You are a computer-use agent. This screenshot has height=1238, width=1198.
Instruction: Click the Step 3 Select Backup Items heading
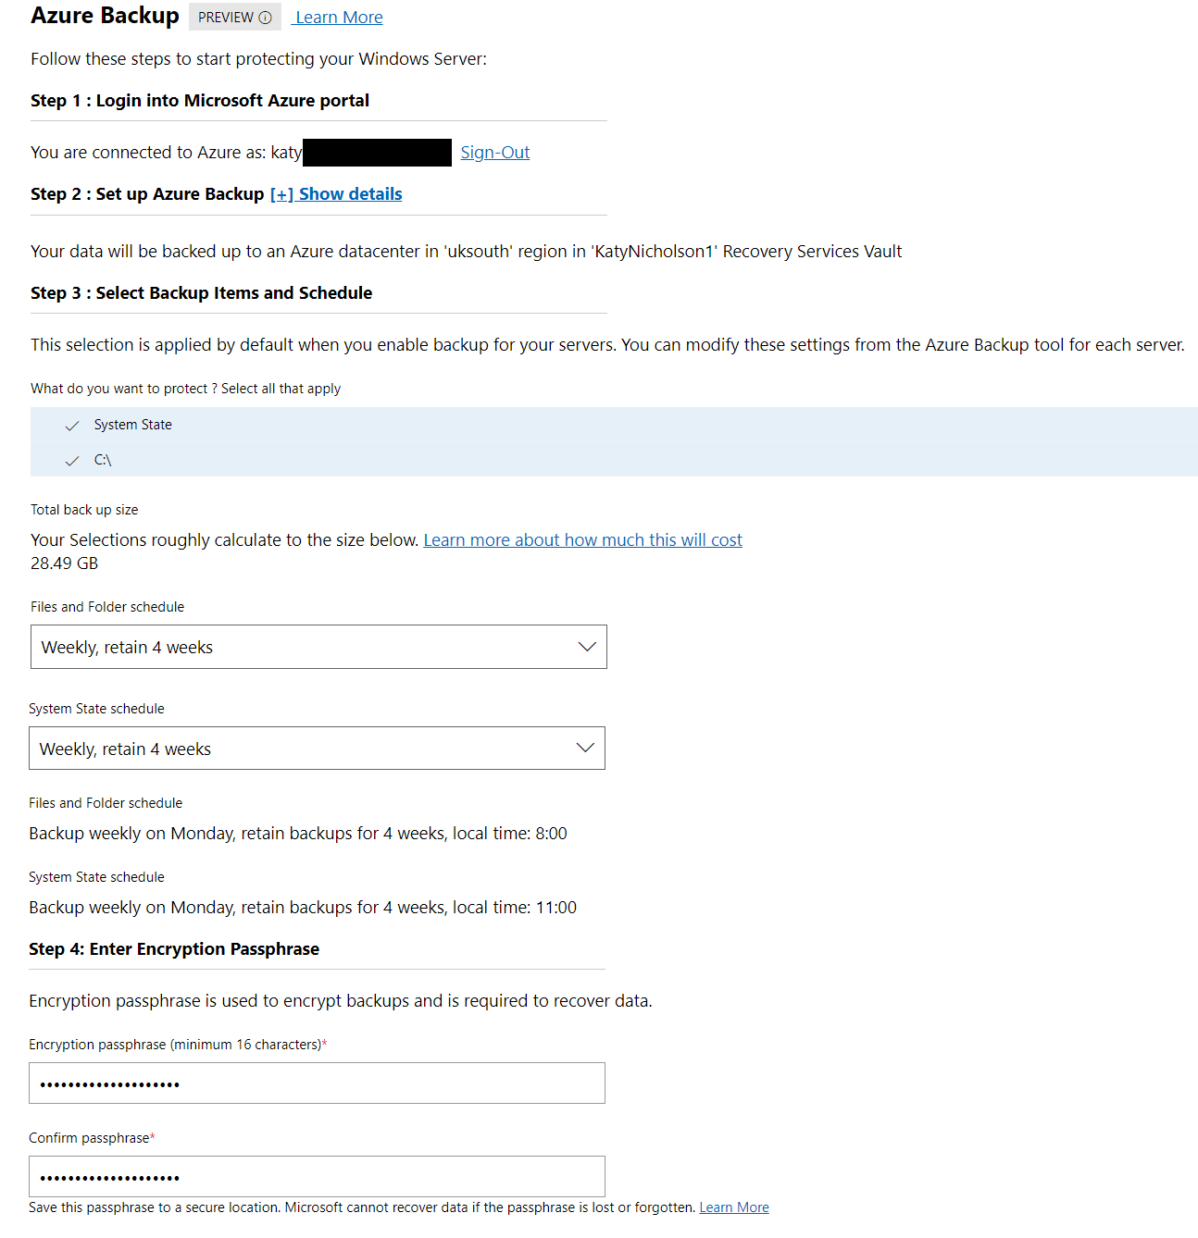pos(201,293)
